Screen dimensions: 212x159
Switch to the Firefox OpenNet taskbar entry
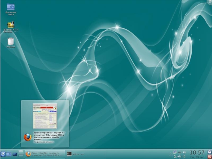[x=45, y=154]
